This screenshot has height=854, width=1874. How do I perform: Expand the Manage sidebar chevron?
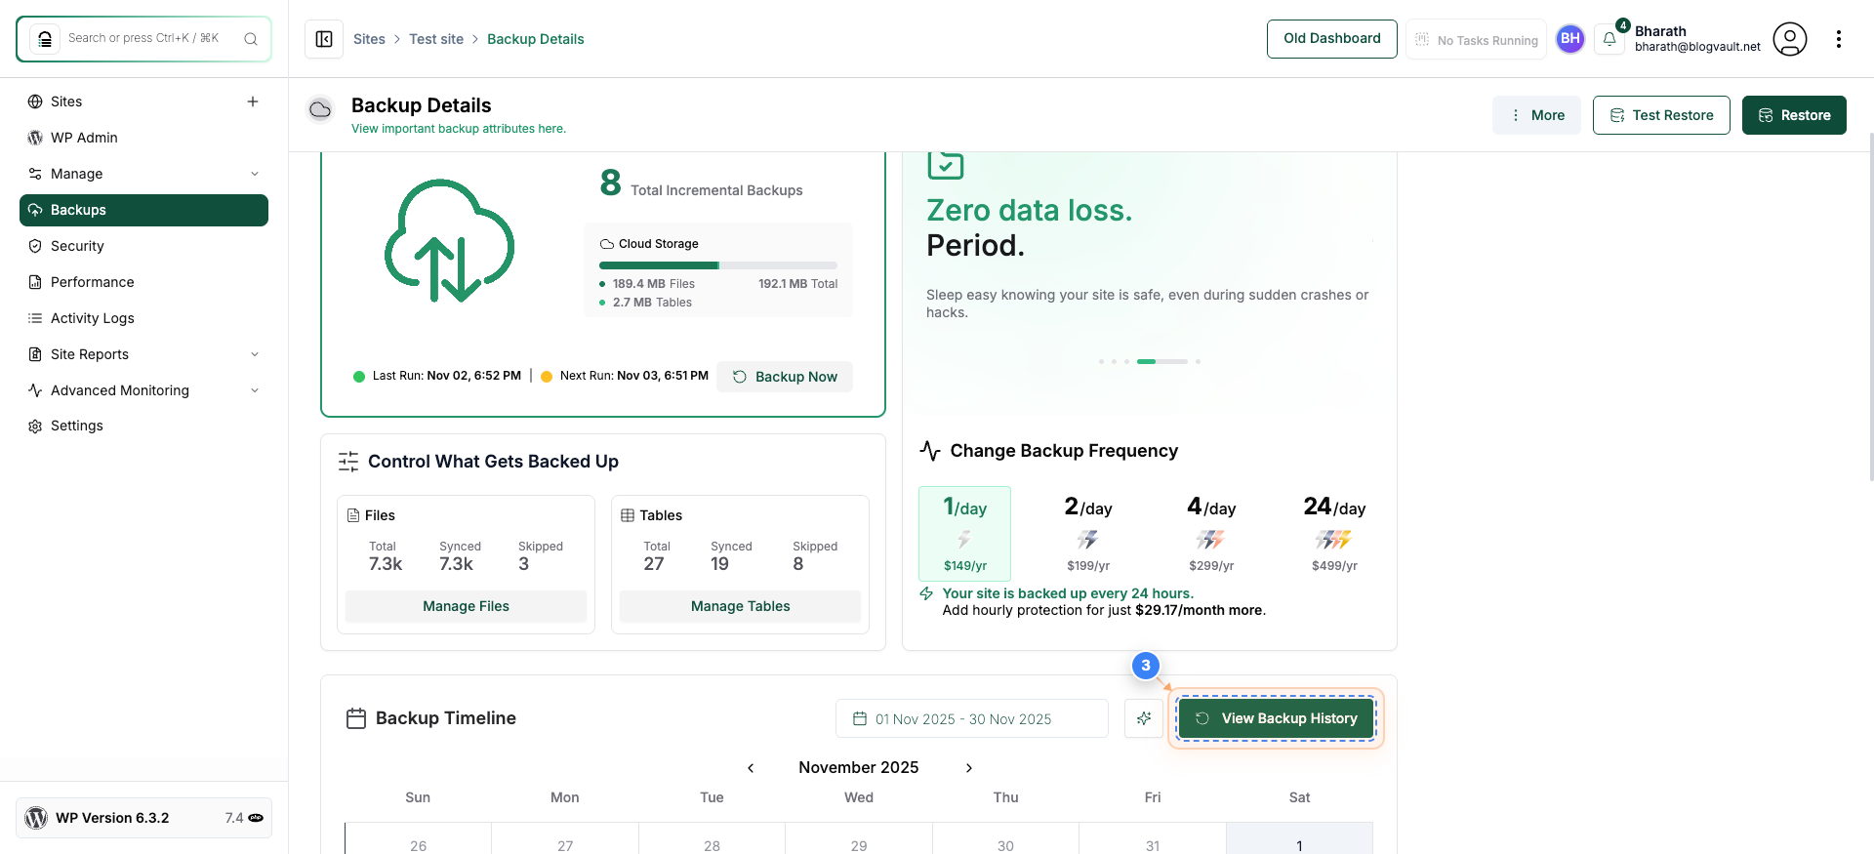pyautogui.click(x=255, y=174)
